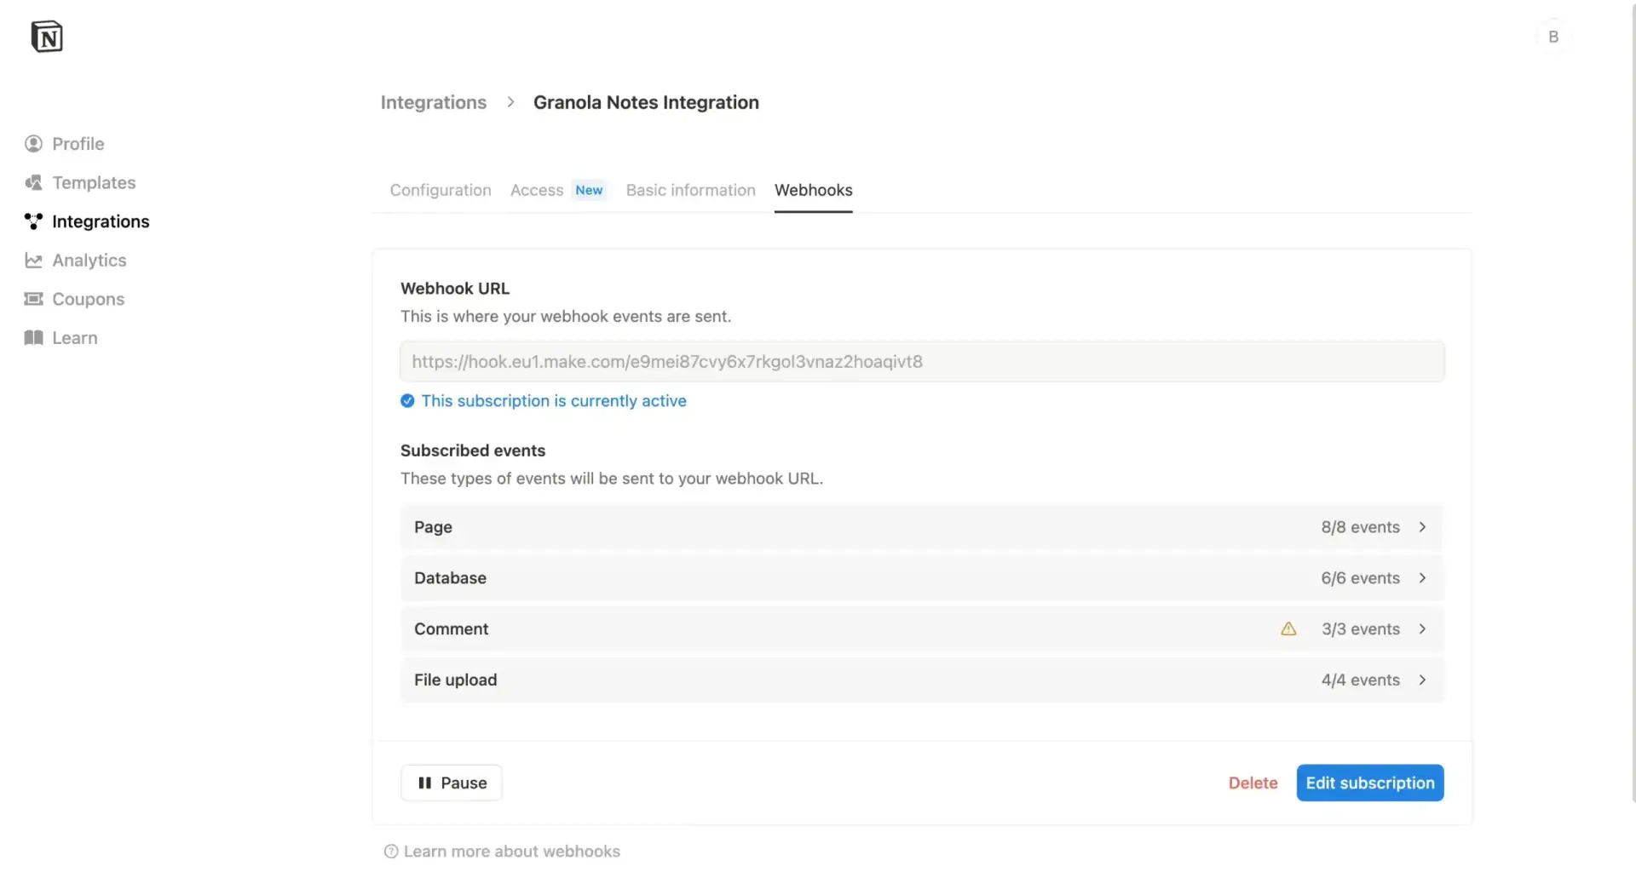
Task: Click the New badge next to Access
Action: click(589, 190)
